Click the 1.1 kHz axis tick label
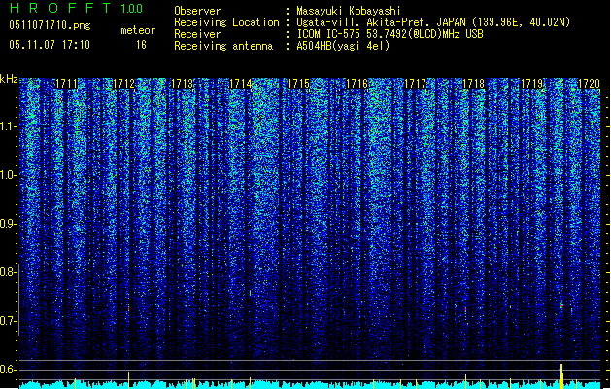 [x=8, y=126]
